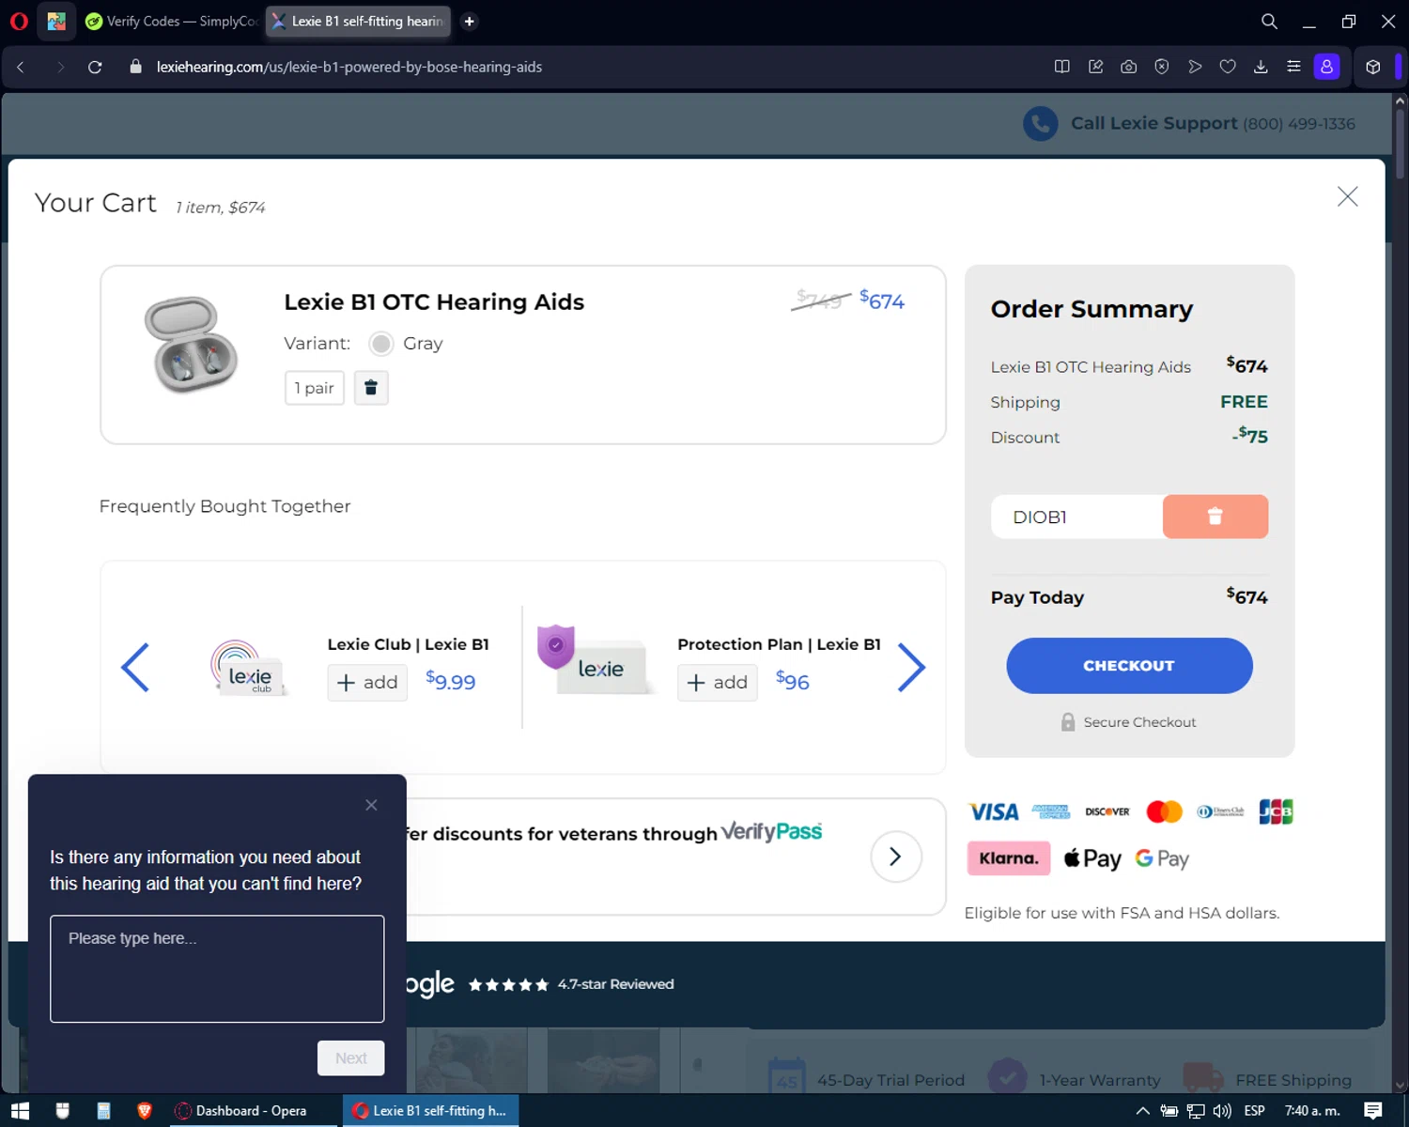This screenshot has width=1409, height=1127.
Task: Click the purple profile account icon
Action: tap(1326, 67)
